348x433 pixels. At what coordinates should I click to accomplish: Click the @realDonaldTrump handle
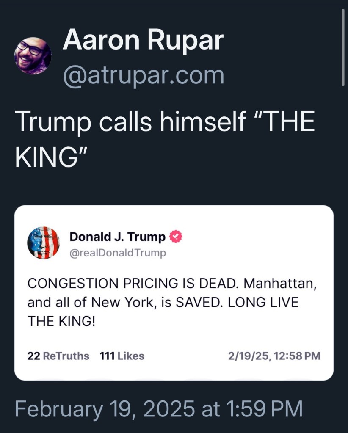118,253
